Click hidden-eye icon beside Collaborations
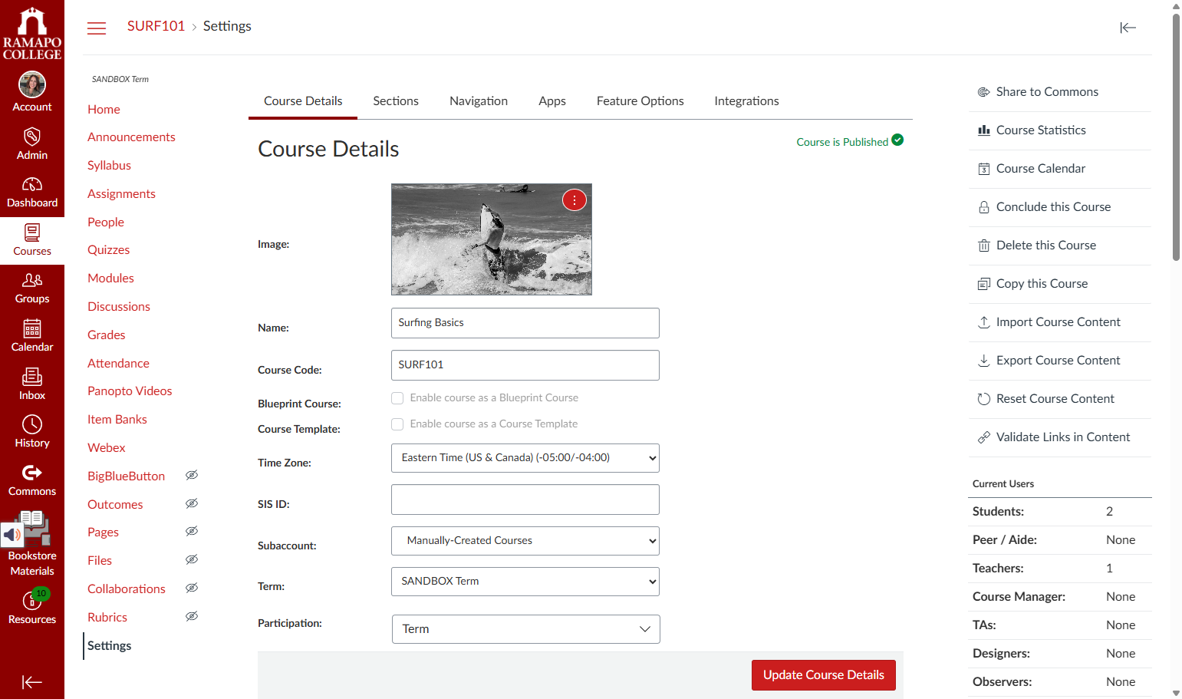The image size is (1182, 699). pyautogui.click(x=192, y=588)
